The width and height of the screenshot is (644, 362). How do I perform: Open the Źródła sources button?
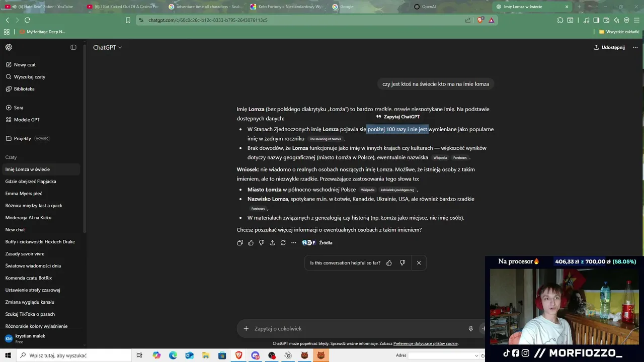(x=317, y=243)
